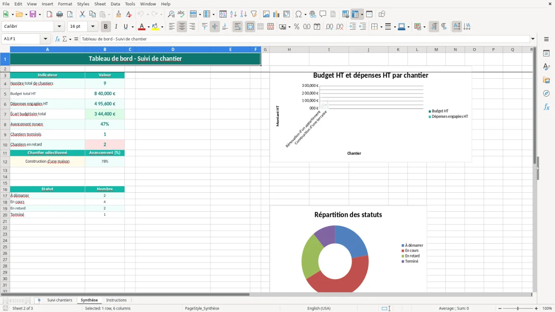555x312 pixels.
Task: Click column header G
Action: tap(265, 49)
